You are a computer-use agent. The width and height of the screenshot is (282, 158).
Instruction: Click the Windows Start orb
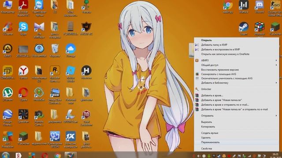[6, 155]
